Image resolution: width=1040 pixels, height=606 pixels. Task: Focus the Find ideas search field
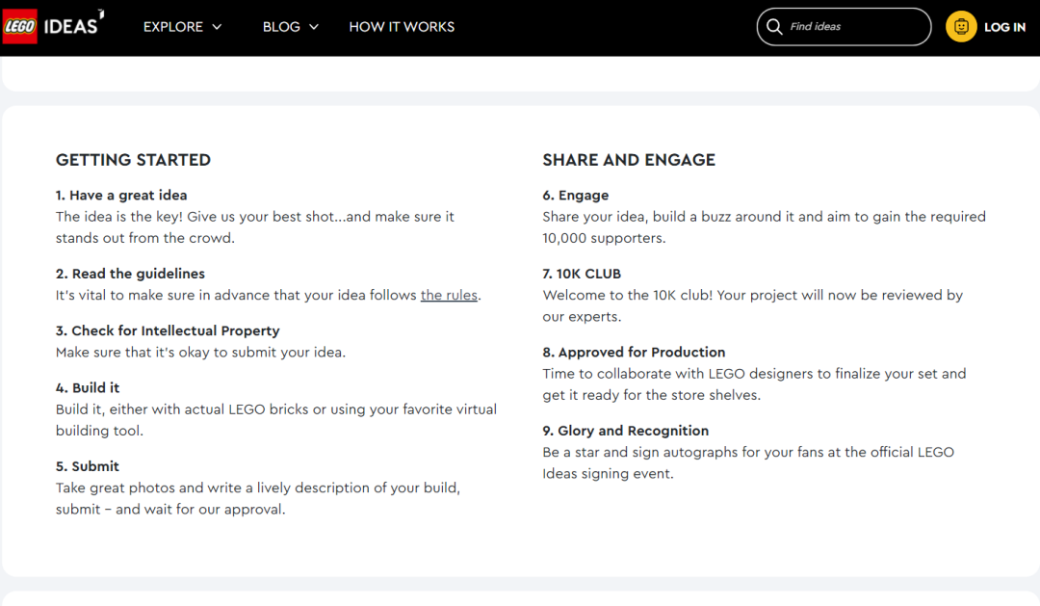click(852, 27)
